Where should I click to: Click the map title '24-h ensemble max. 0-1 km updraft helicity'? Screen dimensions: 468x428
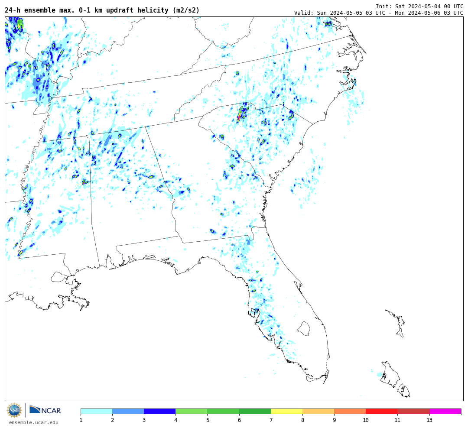pyautogui.click(x=102, y=10)
